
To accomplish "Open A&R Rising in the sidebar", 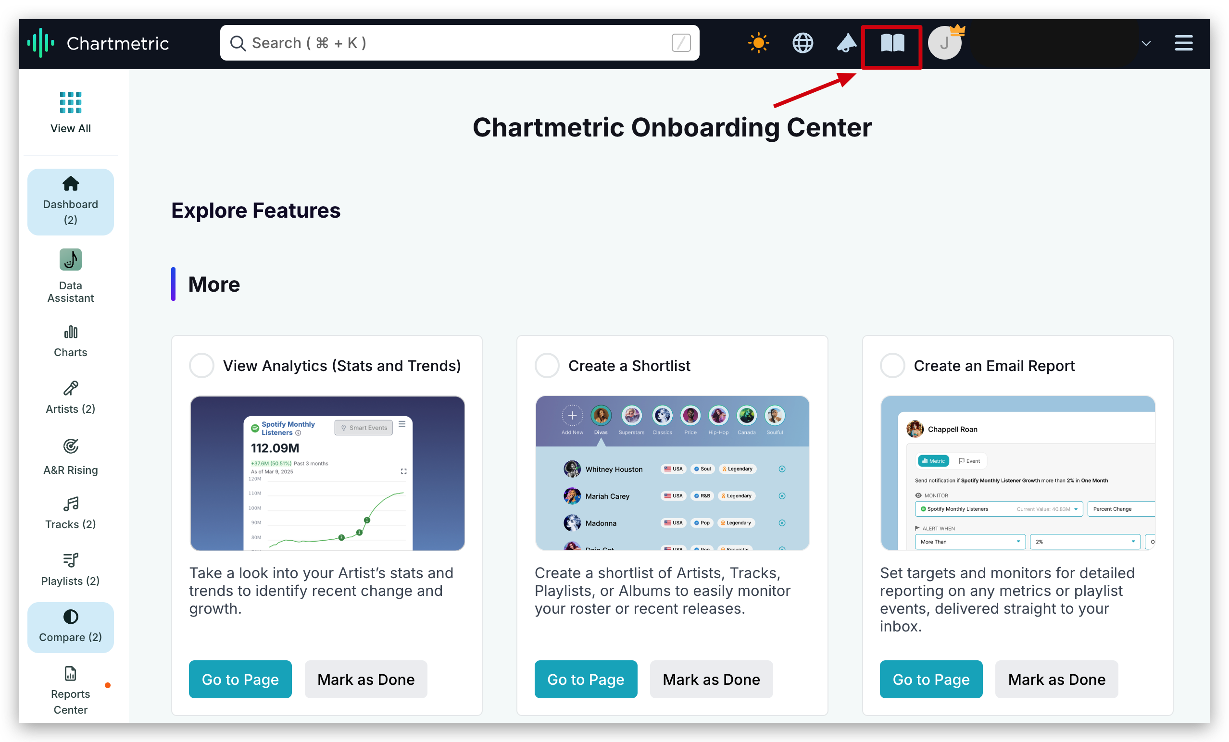I will 70,456.
